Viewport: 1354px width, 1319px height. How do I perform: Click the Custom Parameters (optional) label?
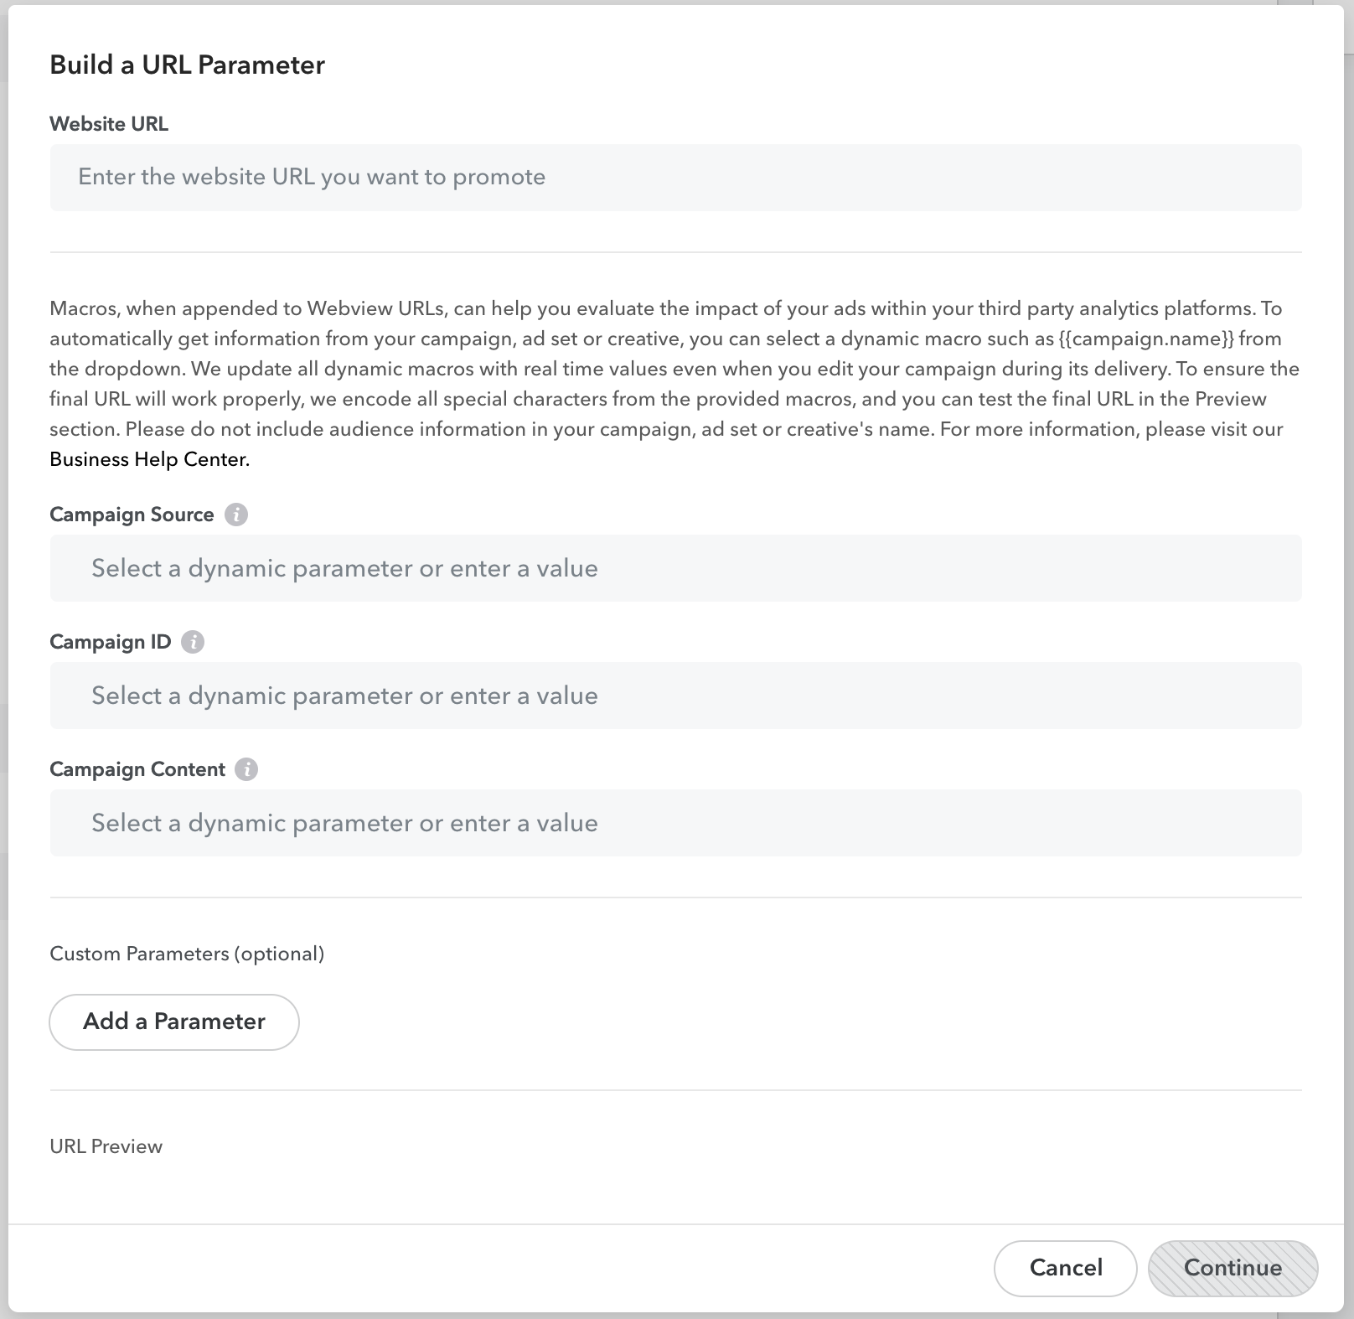(187, 954)
